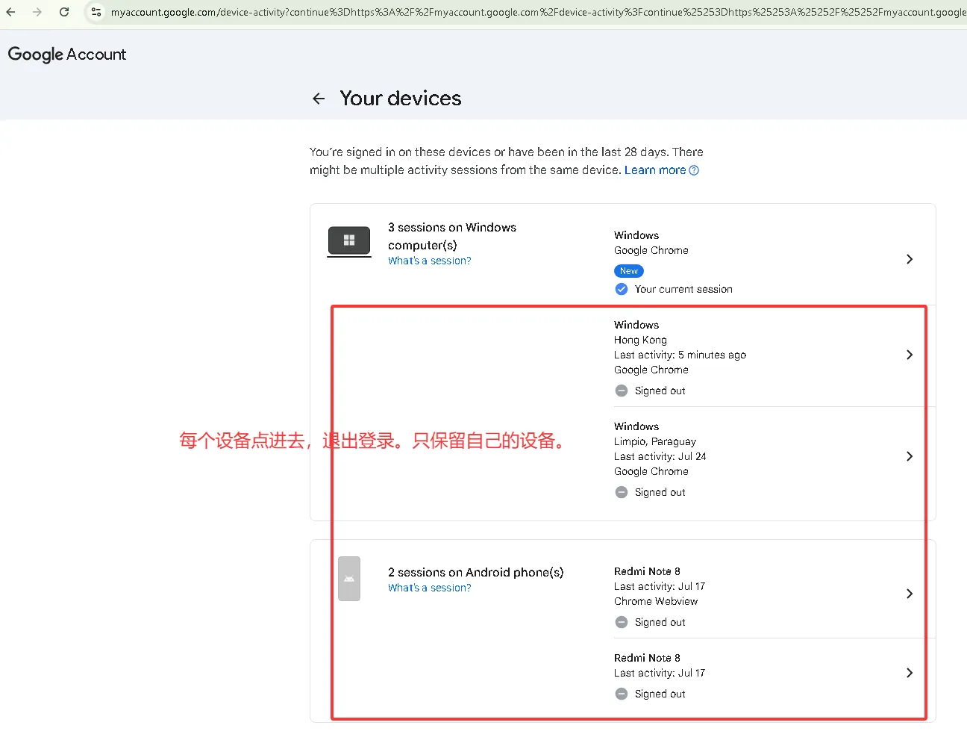
Task: Click What's a session under Android phones
Action: 430,588
